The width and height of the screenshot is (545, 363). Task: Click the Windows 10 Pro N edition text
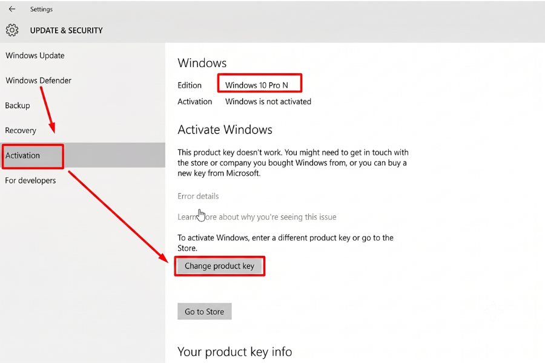pos(257,85)
